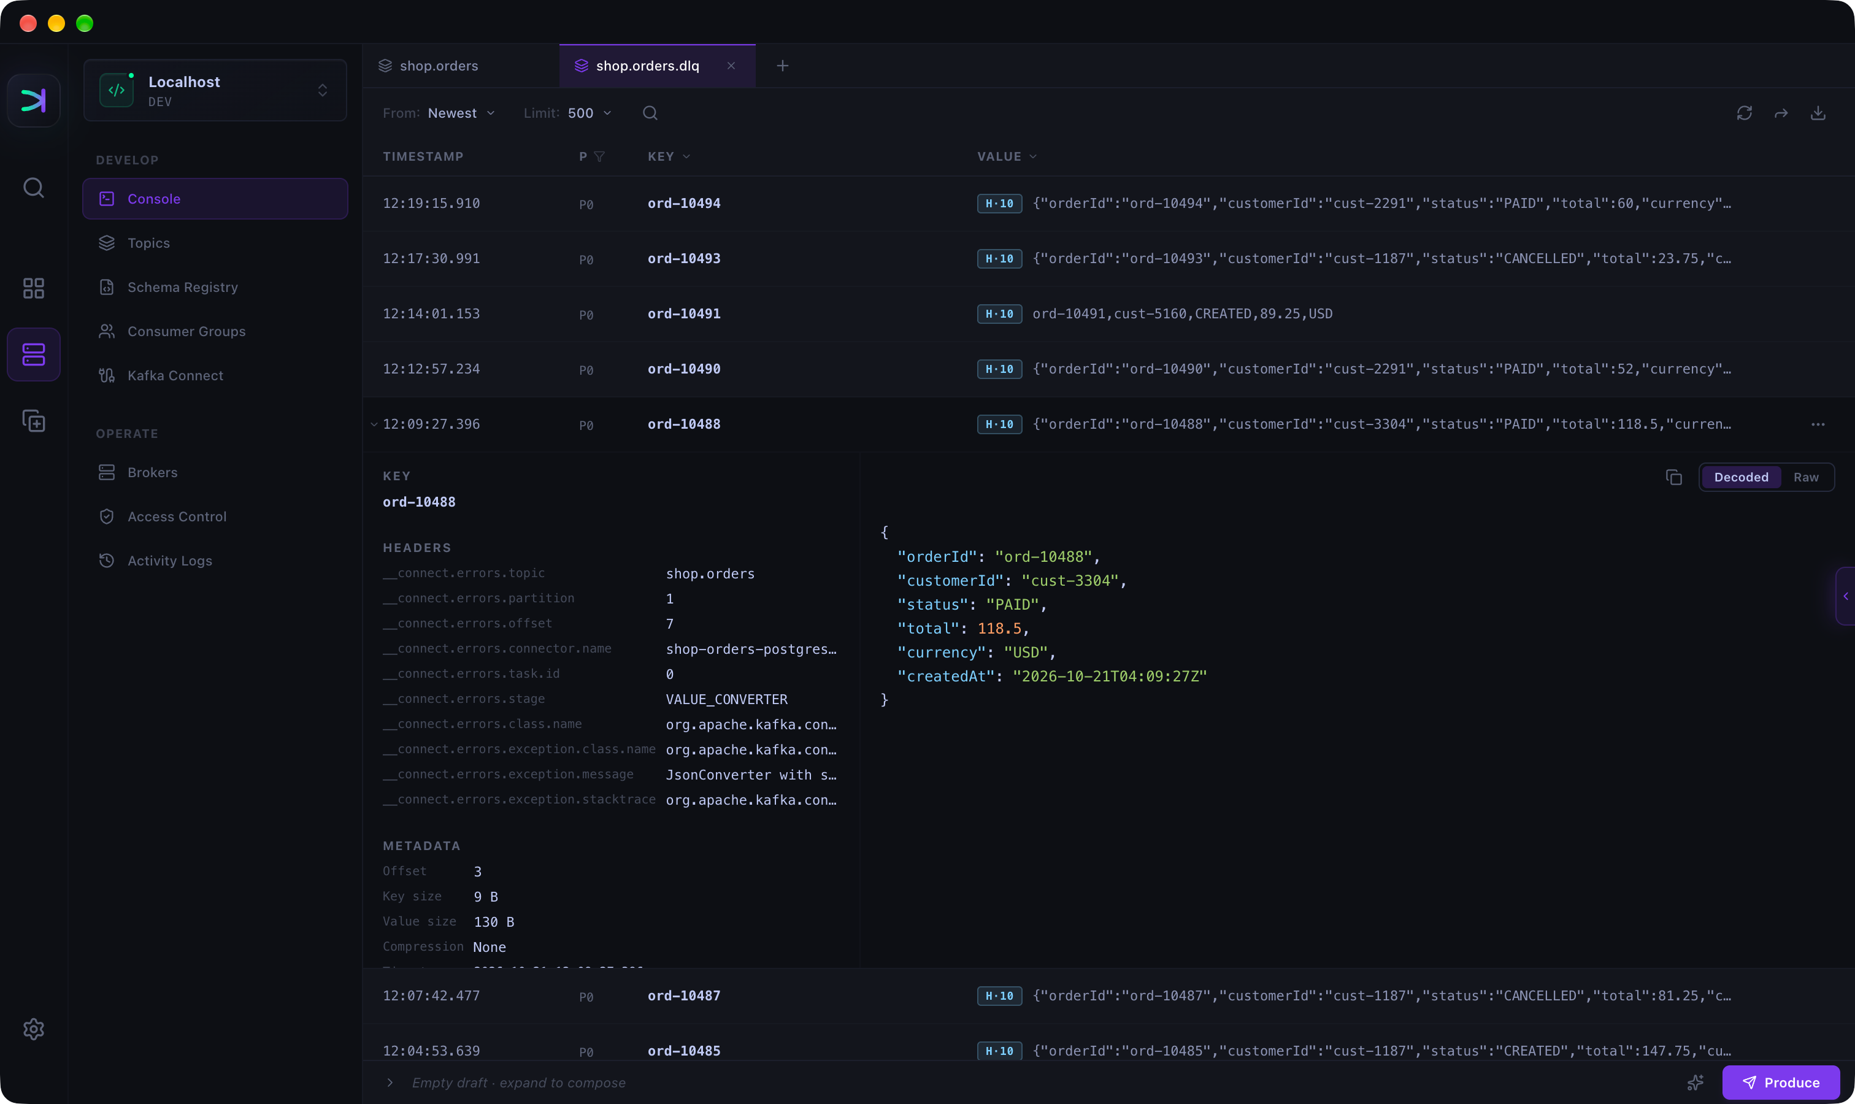Open the dashboard grid icon in left rail
The image size is (1855, 1104).
tap(34, 288)
